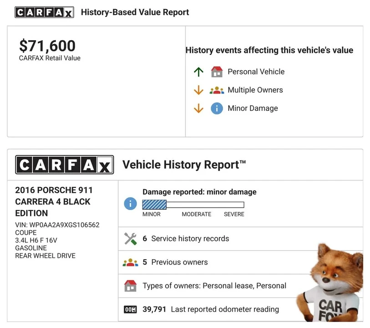Image resolution: width=370 pixels, height=328 pixels.
Task: Click the green up arrow next to Personal Vehicle
Action: (198, 72)
